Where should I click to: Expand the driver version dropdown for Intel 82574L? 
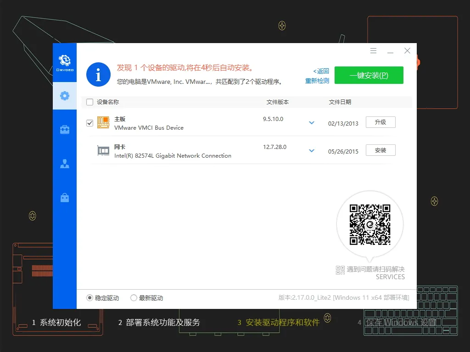[312, 150]
